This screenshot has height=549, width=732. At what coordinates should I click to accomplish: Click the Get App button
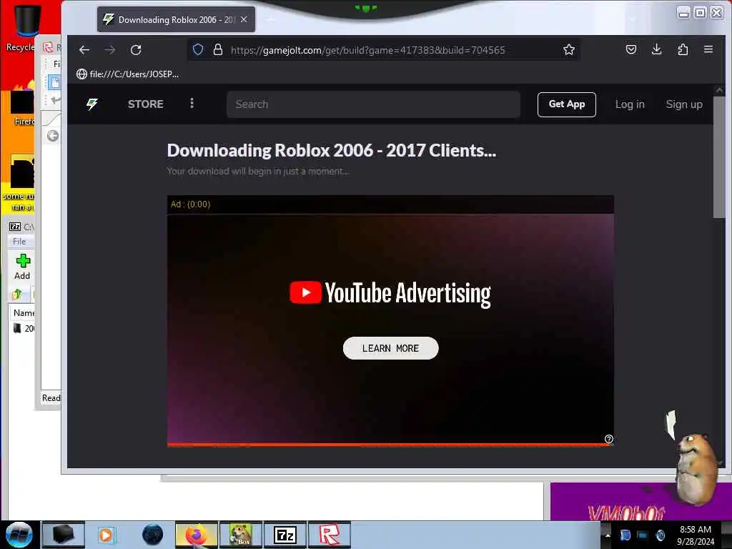(x=566, y=104)
